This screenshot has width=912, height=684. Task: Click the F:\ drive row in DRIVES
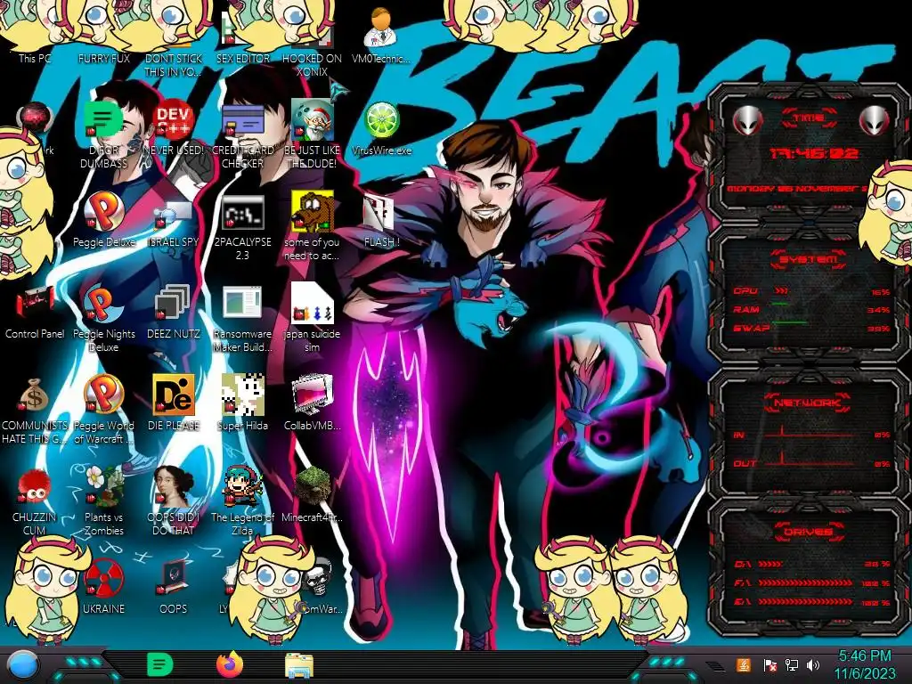coord(812,582)
